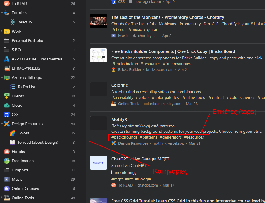
Task: Collapse the Azure & BitLogic collection
Action: [2, 77]
